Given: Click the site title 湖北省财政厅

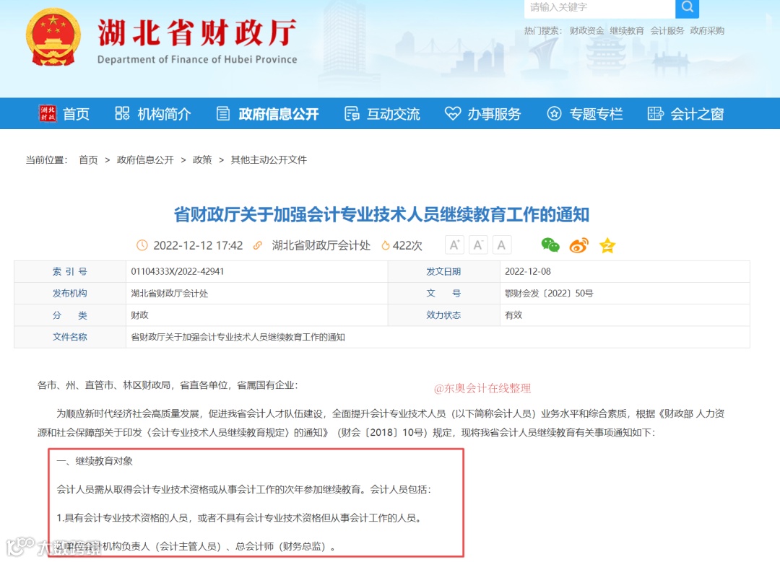Looking at the screenshot, I should 197,32.
